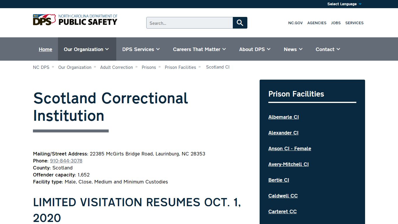Screen dimensions: 398x224
Task: Click Our Organization breadcrumb link
Action: tap(75, 67)
